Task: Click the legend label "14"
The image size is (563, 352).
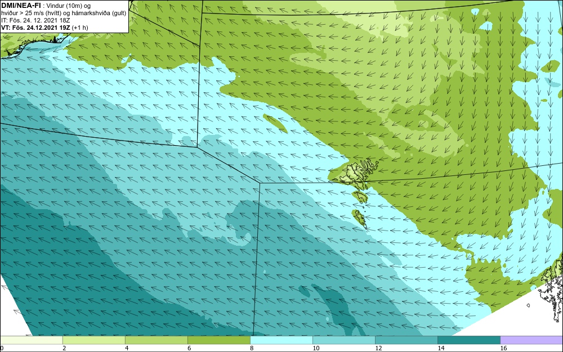Action: 441,348
